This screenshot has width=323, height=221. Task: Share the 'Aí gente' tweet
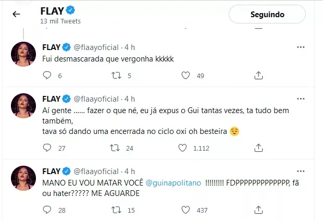pos(258,148)
